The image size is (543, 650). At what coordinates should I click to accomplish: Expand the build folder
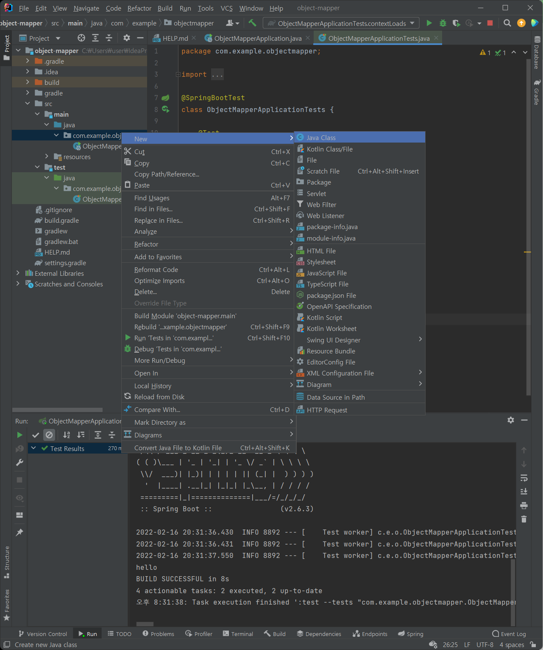click(x=28, y=82)
